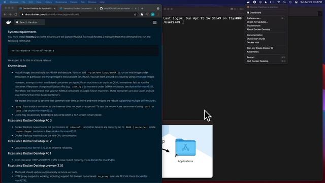
Task: Open docker/for-mac#5321 link
Action: [141, 86]
